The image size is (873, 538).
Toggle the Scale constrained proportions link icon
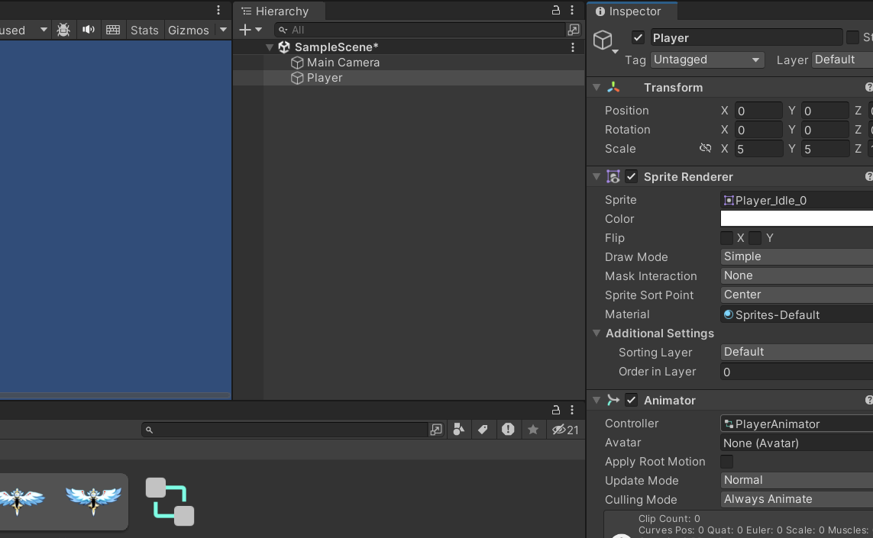(x=706, y=148)
